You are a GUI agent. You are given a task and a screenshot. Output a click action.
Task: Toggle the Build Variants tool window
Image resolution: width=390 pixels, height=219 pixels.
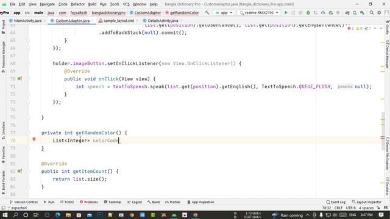tap(3, 182)
